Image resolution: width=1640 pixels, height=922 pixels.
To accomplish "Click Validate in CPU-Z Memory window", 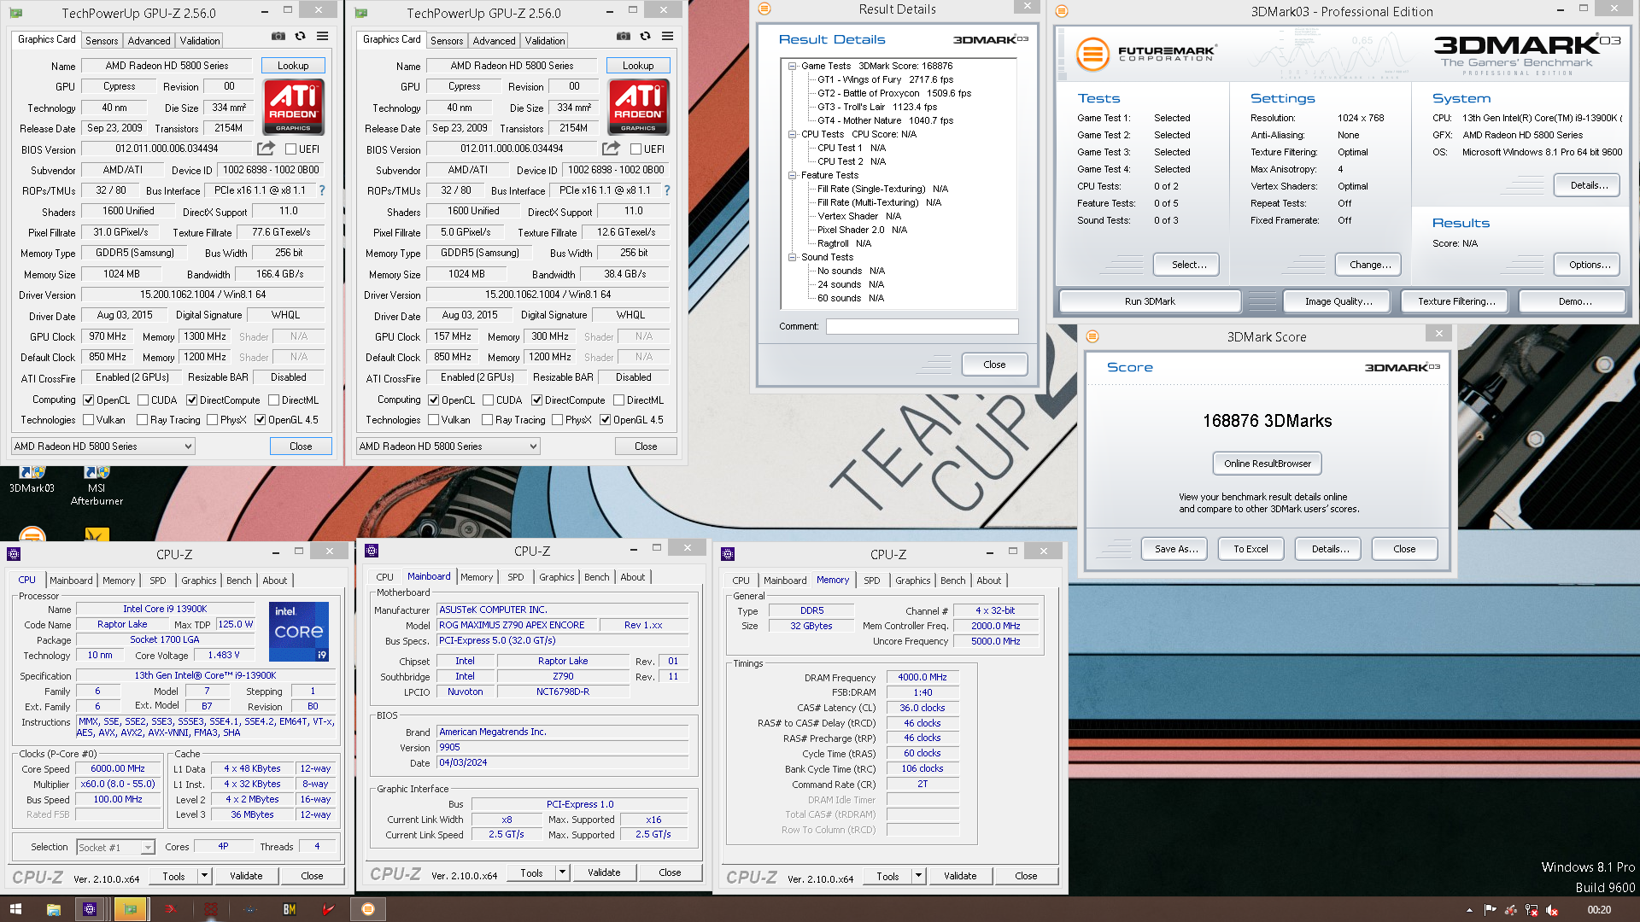I will [960, 875].
